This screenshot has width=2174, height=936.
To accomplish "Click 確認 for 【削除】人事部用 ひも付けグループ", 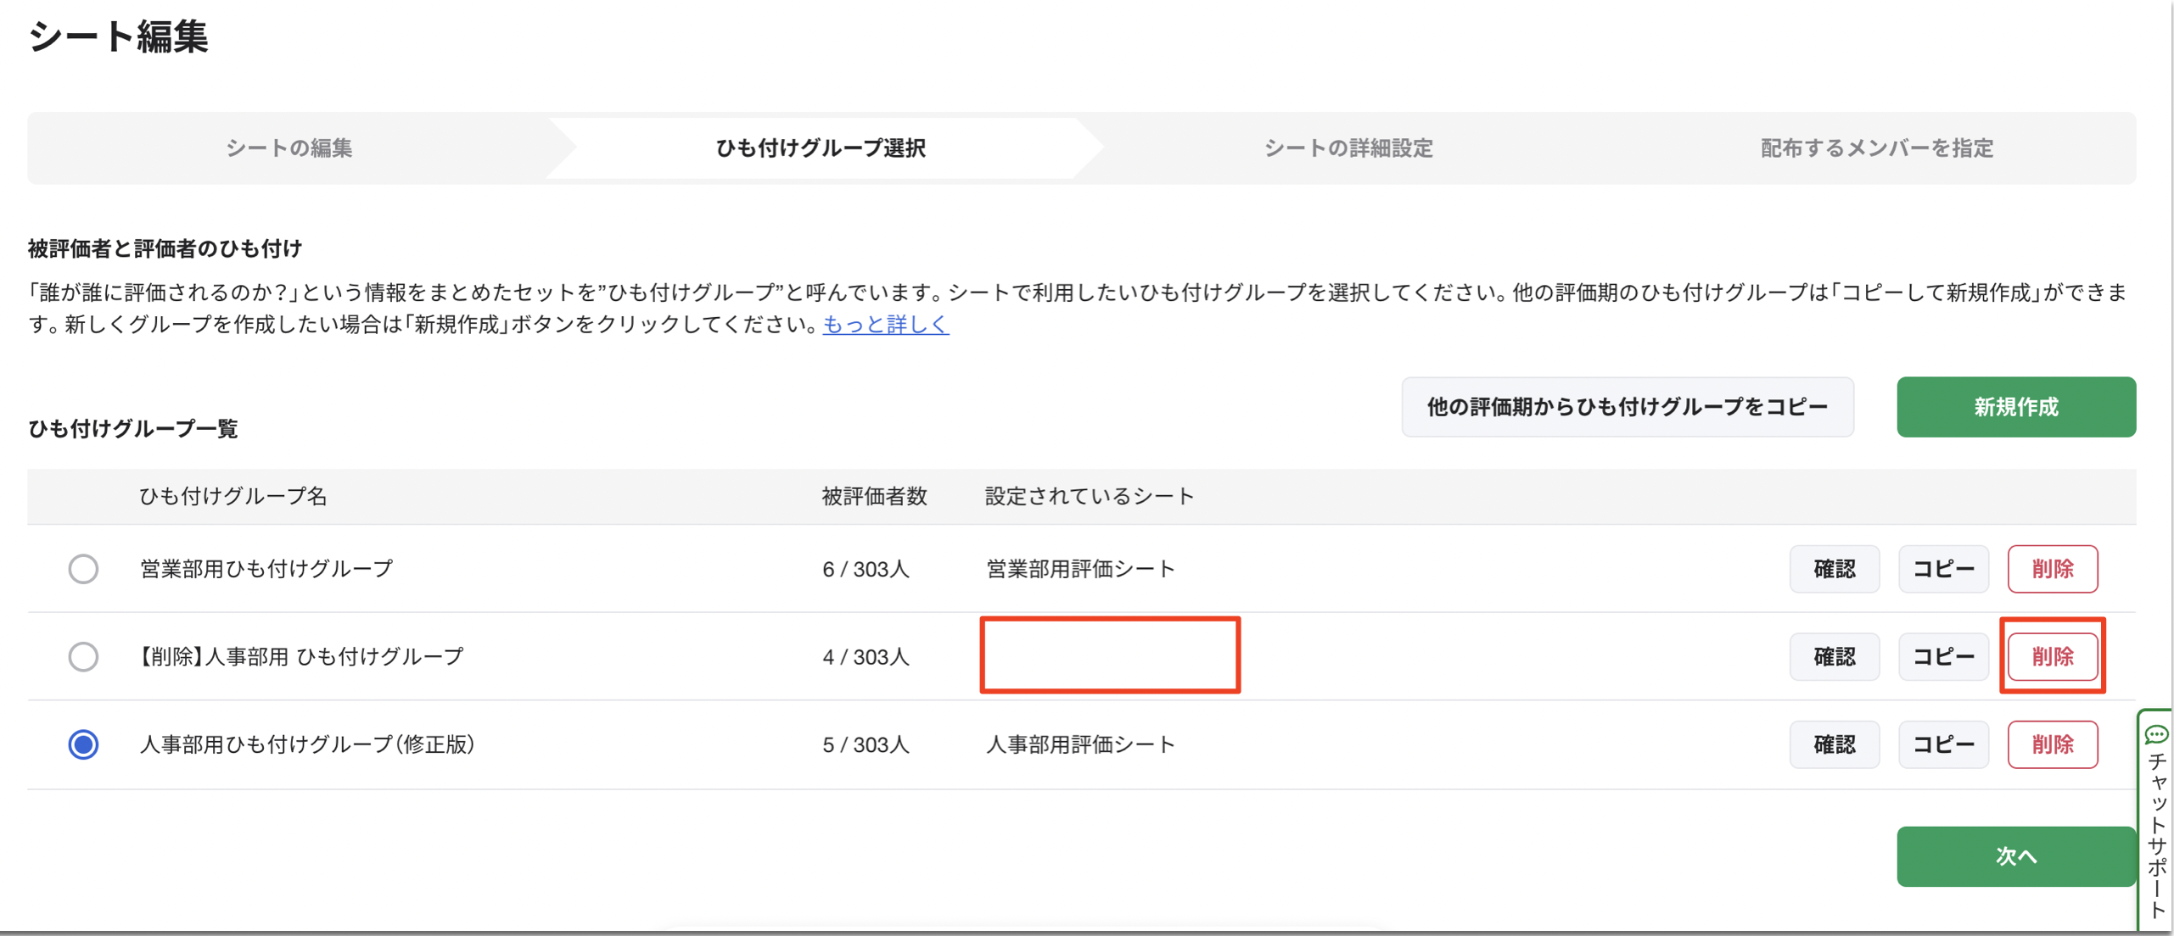I will [x=1834, y=656].
